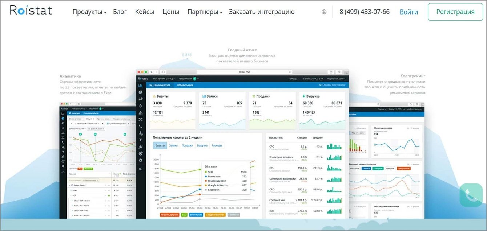487x231 pixels.
Task: Click the reload icon in roistat.com address bar
Action: click(290, 72)
